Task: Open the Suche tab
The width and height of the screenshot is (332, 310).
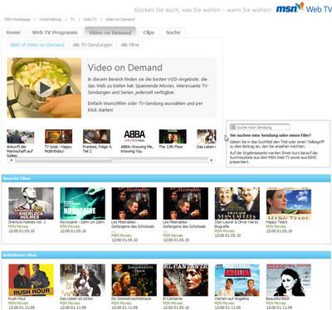Action: 173,32
